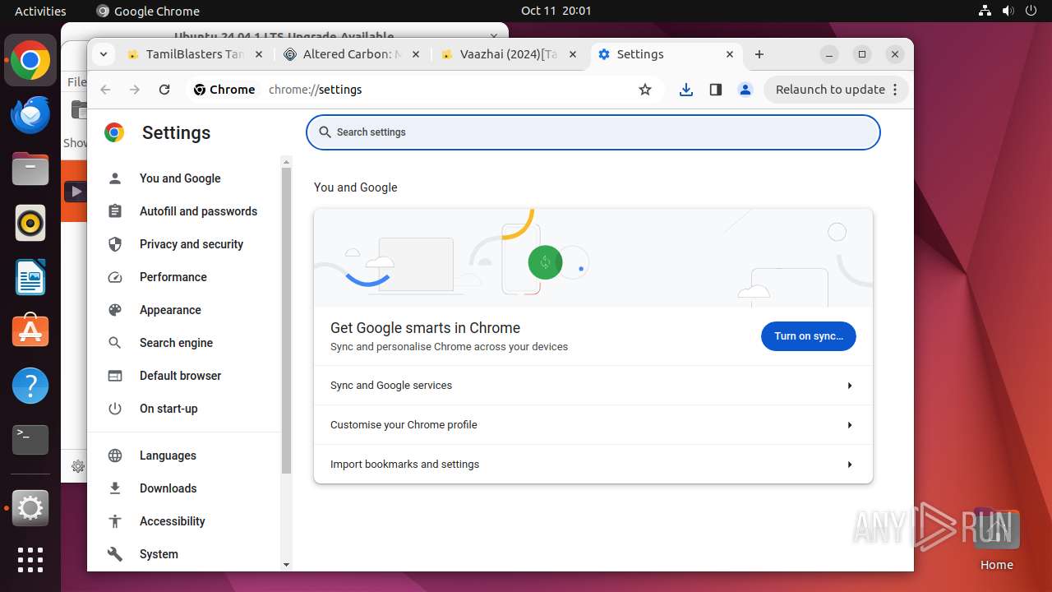Image resolution: width=1052 pixels, height=592 pixels.
Task: Select Languages globe icon
Action: [115, 456]
